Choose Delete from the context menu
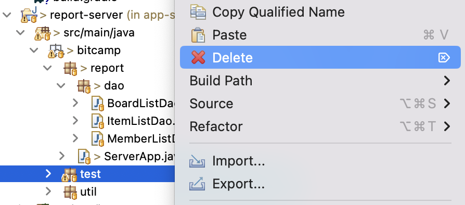 320,57
